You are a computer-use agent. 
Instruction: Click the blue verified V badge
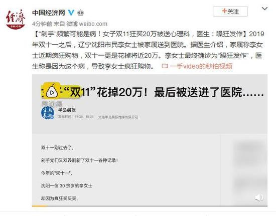[x=71, y=13]
